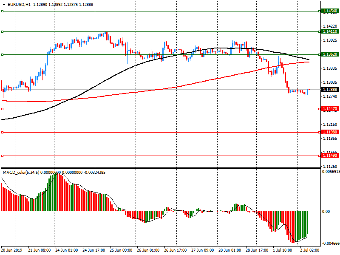Open the EURUSD,H1 chart dropdown arrow
340x255 pixels.
(x=4, y=5)
